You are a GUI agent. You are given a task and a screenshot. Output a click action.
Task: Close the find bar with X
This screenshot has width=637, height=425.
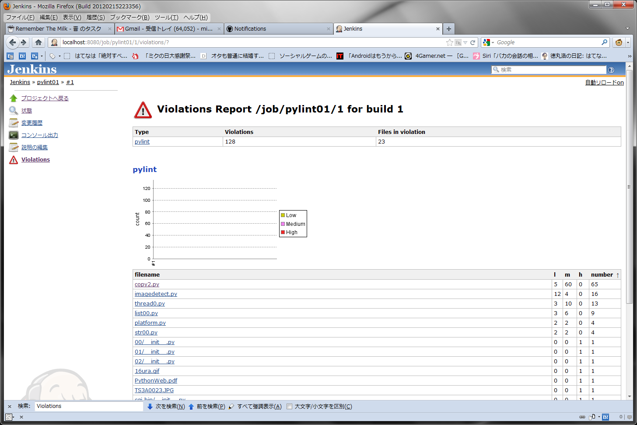tap(10, 407)
